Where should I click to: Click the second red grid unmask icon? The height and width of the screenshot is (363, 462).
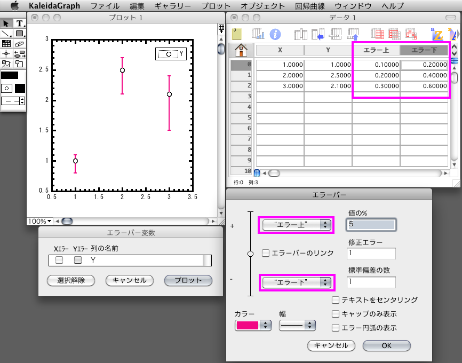tap(394, 34)
